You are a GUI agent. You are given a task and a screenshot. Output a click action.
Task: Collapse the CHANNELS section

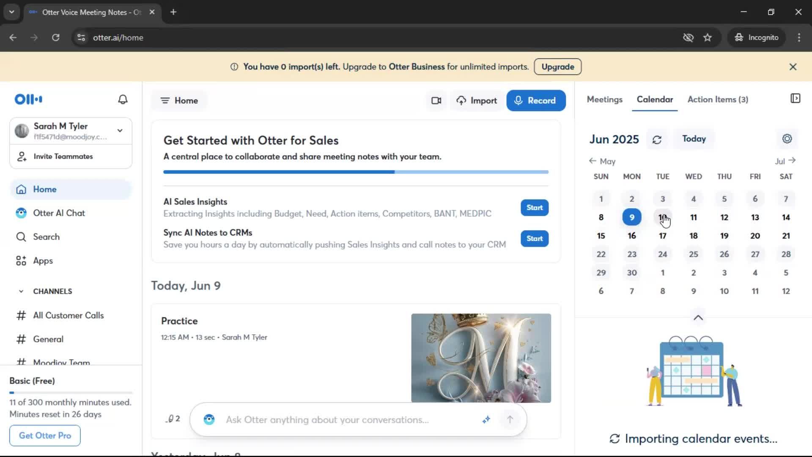(x=21, y=292)
